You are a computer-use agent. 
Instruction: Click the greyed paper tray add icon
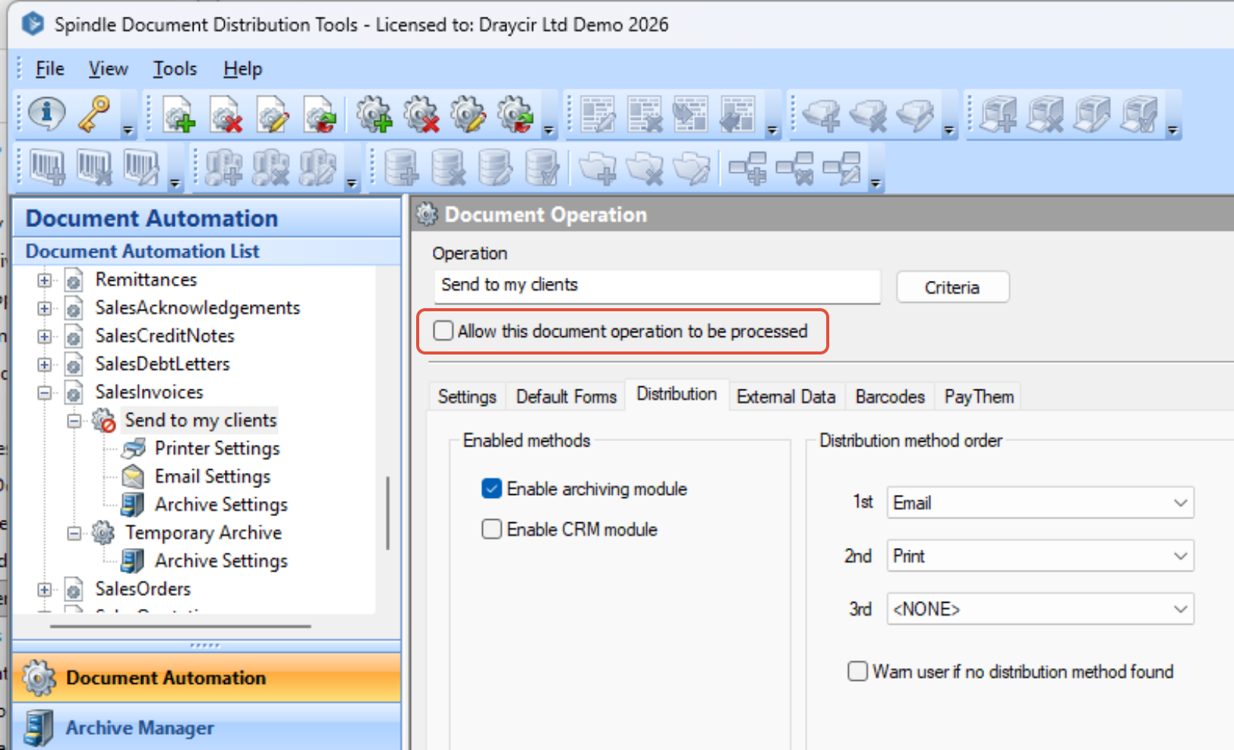tap(822, 115)
